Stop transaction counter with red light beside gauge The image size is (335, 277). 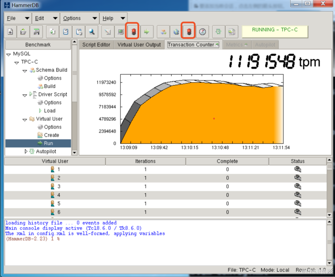tap(189, 32)
